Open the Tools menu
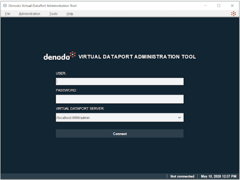The image size is (240, 180). point(53,14)
